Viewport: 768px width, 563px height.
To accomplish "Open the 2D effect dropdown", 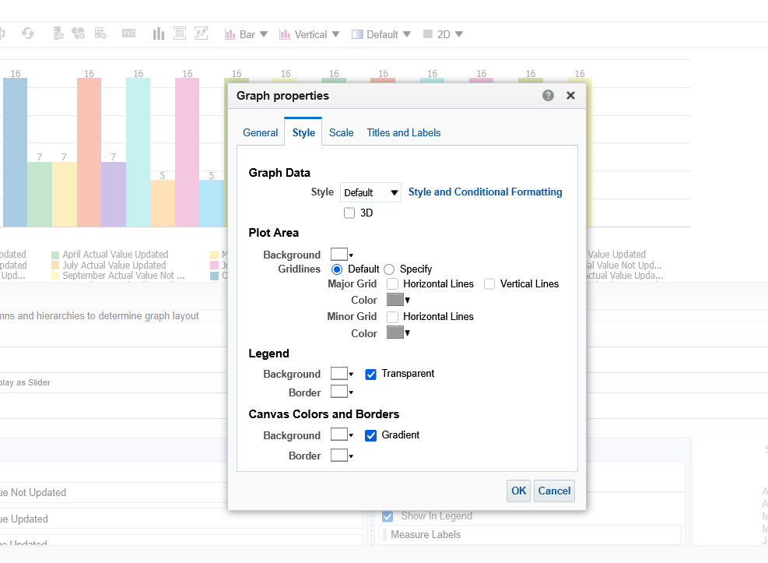I will 459,34.
